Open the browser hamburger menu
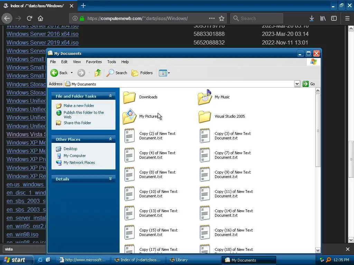 tap(347, 19)
